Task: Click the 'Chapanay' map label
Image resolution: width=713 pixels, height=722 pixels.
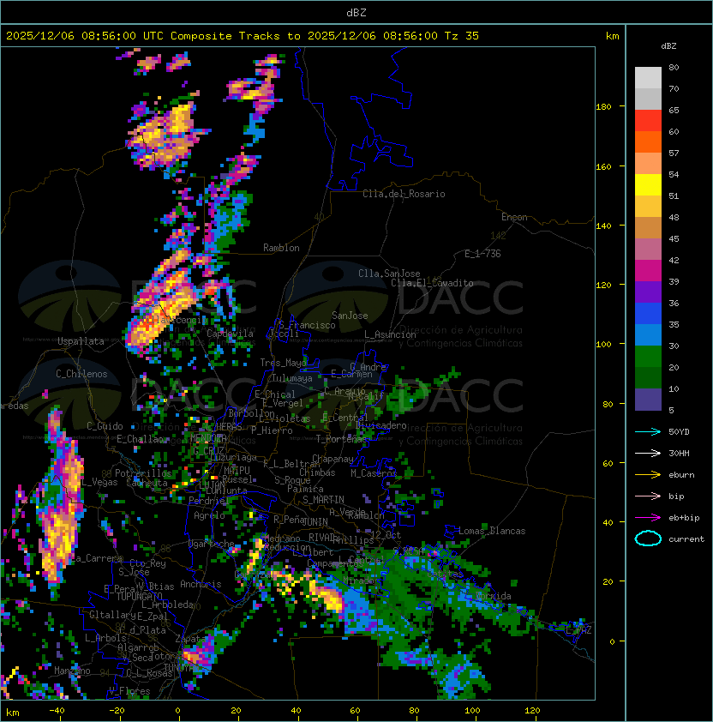Action: 333,459
